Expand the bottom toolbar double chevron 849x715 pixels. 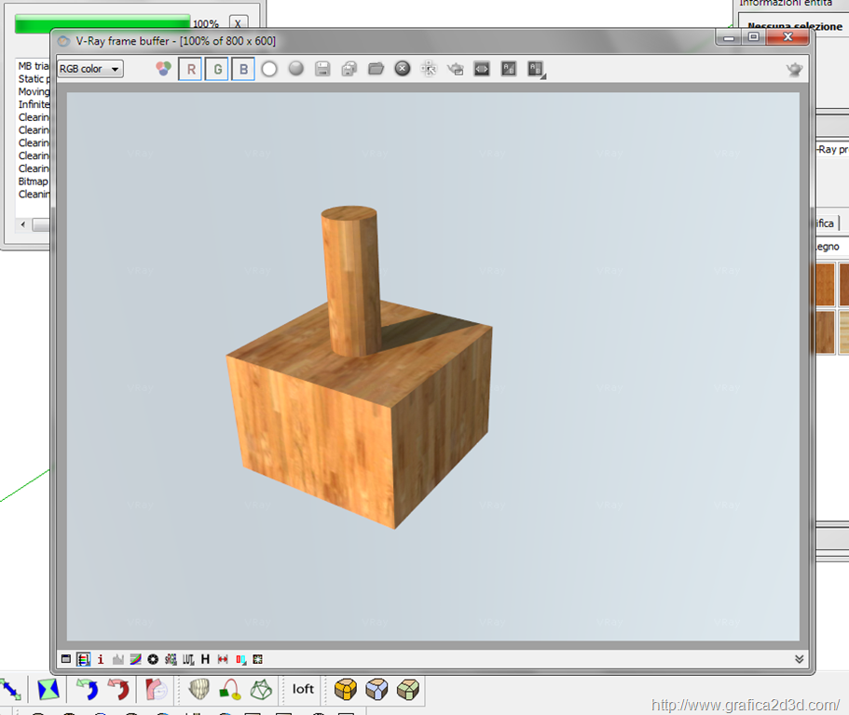799,659
